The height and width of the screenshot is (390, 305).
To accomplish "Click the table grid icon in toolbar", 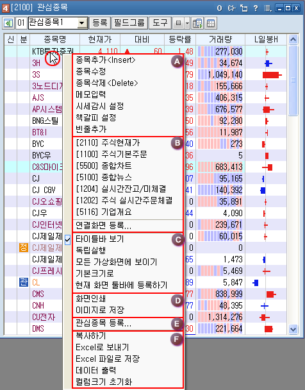I will 211,23.
